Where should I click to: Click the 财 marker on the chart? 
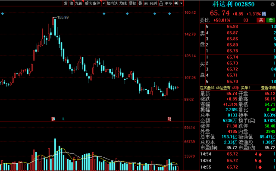pyautogui.click(x=169, y=119)
